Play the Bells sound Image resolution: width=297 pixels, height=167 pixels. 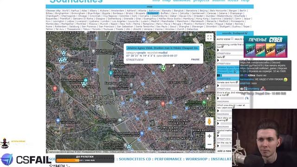click(218, 60)
